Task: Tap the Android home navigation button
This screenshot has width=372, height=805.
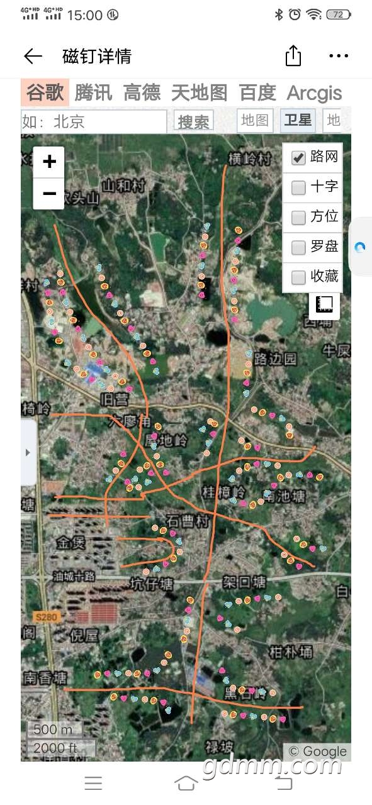Action: (186, 783)
